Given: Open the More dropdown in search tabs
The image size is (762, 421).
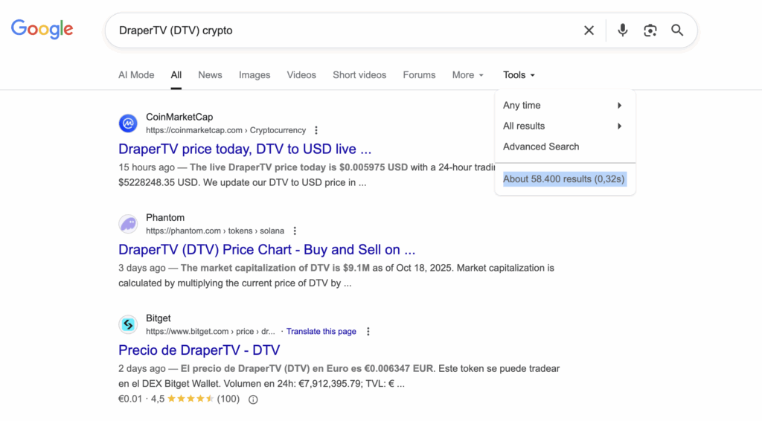Looking at the screenshot, I should (x=467, y=75).
